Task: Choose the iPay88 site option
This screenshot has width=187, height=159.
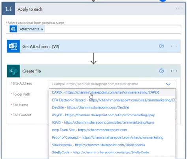Action: coord(112,115)
